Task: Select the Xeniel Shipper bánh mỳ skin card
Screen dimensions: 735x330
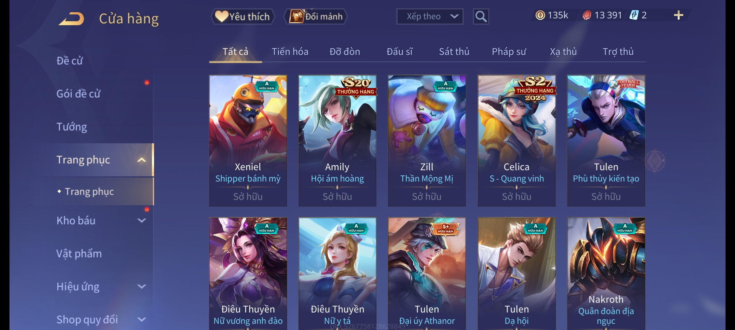Action: click(x=248, y=141)
